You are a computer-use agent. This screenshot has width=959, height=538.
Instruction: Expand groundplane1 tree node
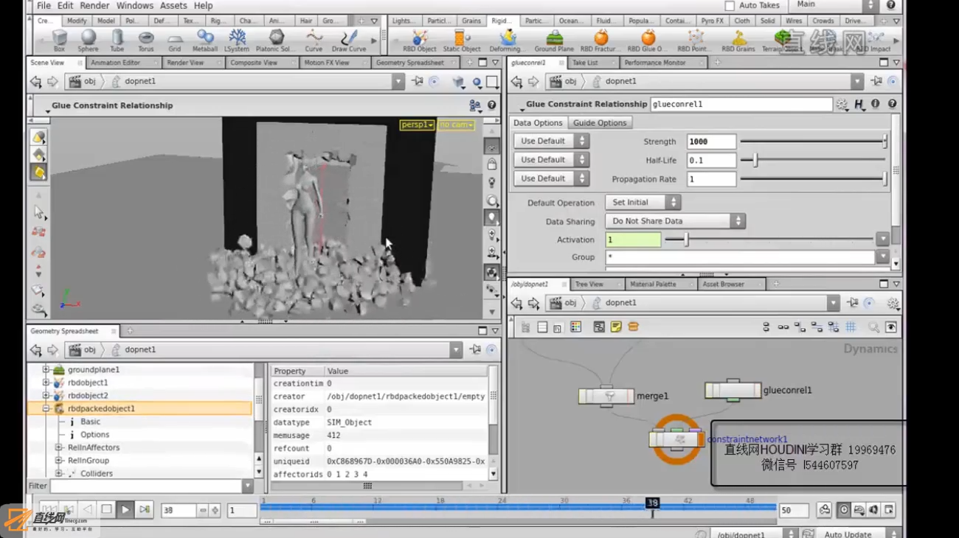(x=46, y=370)
